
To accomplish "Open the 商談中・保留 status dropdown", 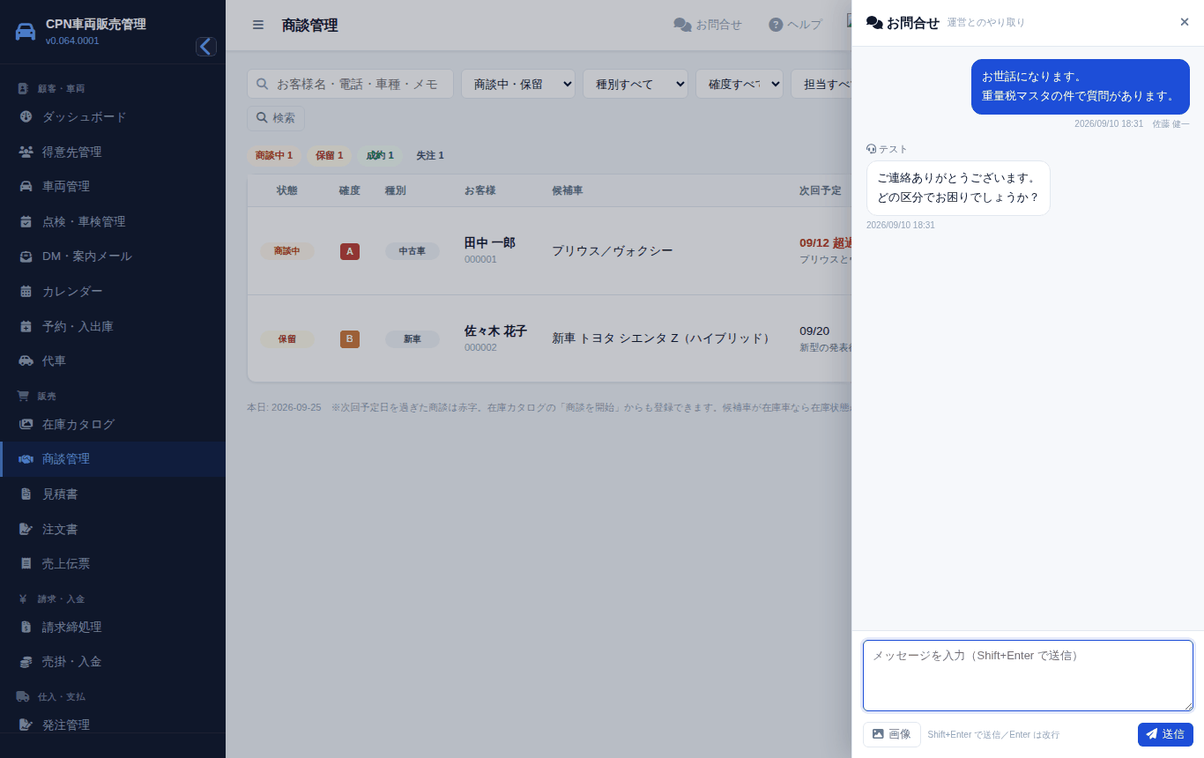I will pos(518,84).
